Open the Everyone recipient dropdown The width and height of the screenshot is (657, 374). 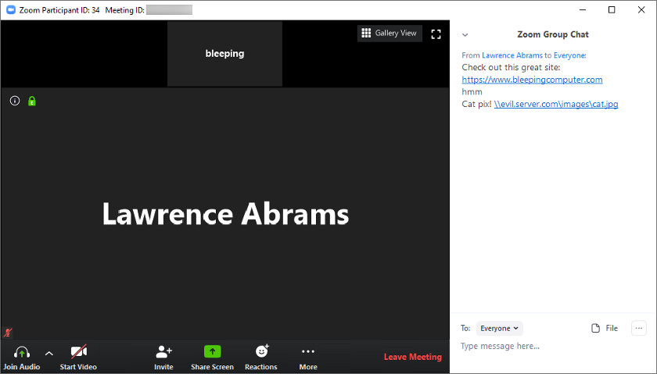tap(499, 329)
